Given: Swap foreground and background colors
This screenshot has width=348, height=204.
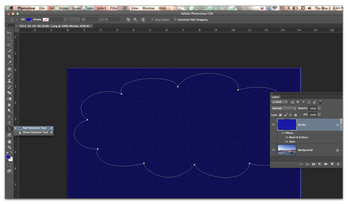Looking at the screenshot, I should (x=11, y=152).
